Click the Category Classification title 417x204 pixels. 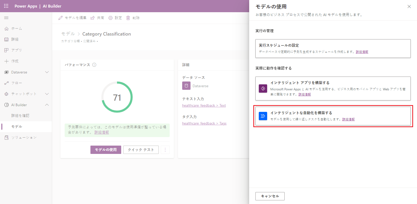click(x=107, y=34)
